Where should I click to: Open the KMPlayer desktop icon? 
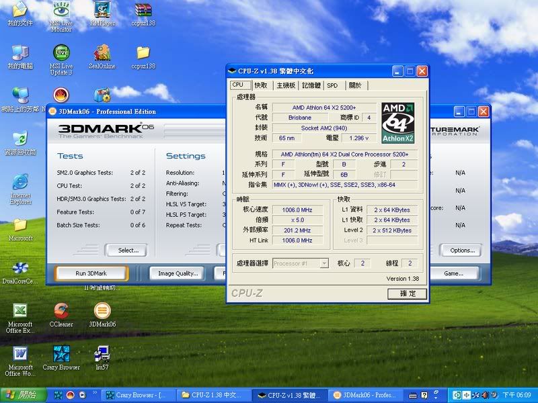[x=102, y=10]
